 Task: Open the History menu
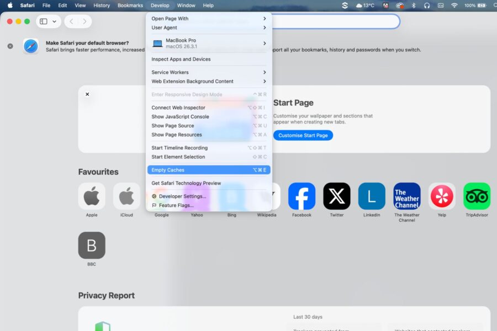102,6
